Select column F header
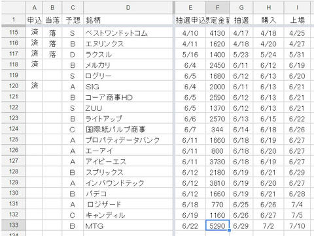This screenshot has height=236, width=314. [217, 8]
